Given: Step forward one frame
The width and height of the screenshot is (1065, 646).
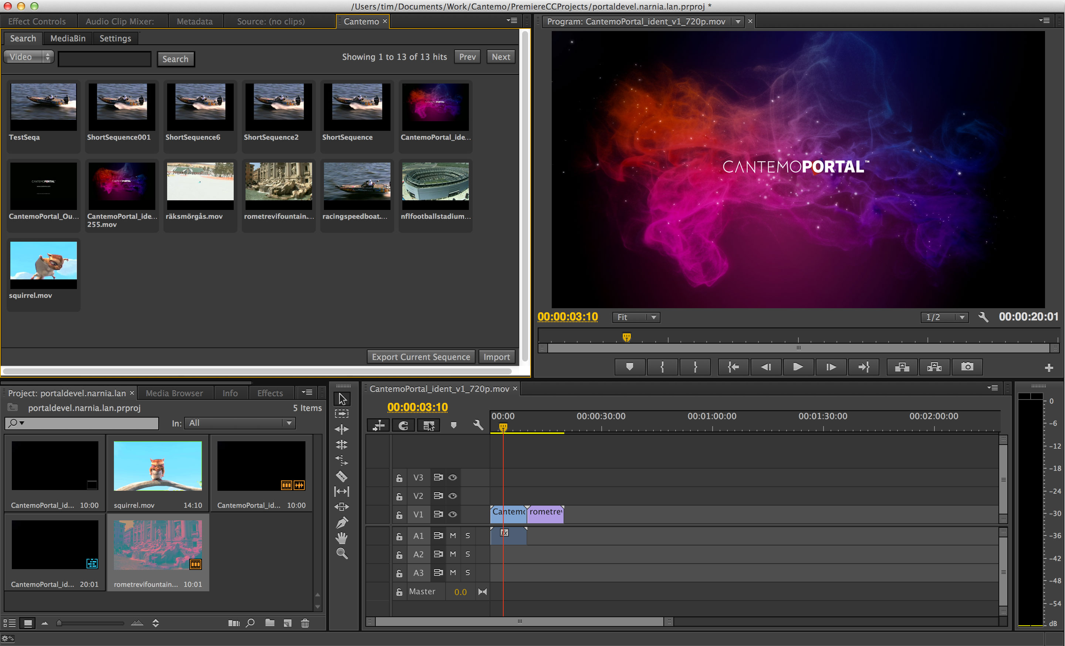Looking at the screenshot, I should point(831,367).
